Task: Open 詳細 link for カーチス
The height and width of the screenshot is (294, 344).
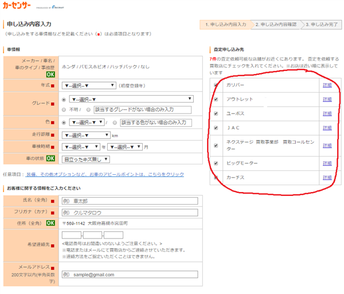Action: 327,178
